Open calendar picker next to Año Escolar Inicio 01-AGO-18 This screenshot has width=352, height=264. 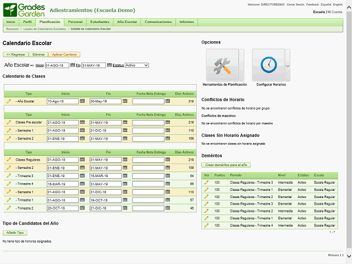[x=72, y=65]
